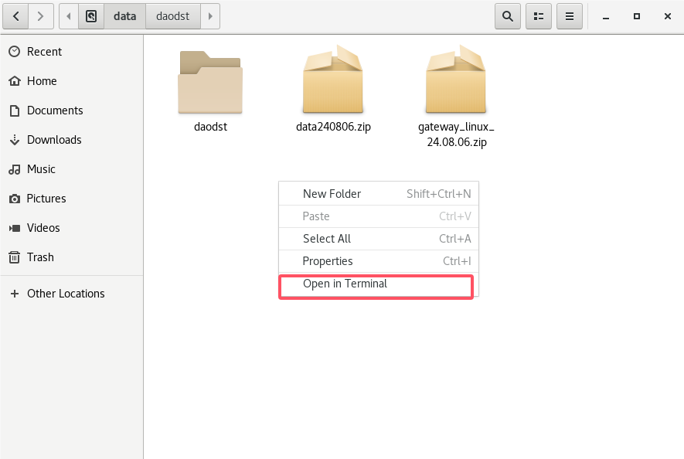Screen dimensions: 684x459
Task: Open Pictures in the sidebar
Action: [72, 199]
